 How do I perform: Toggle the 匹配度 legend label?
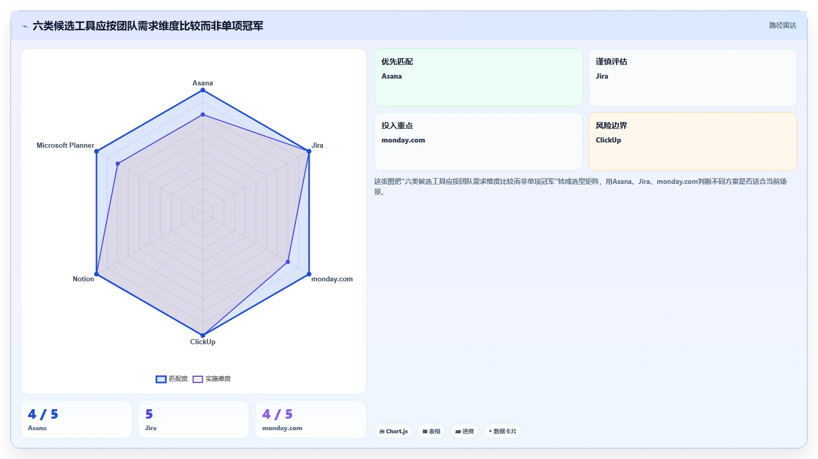tap(178, 379)
